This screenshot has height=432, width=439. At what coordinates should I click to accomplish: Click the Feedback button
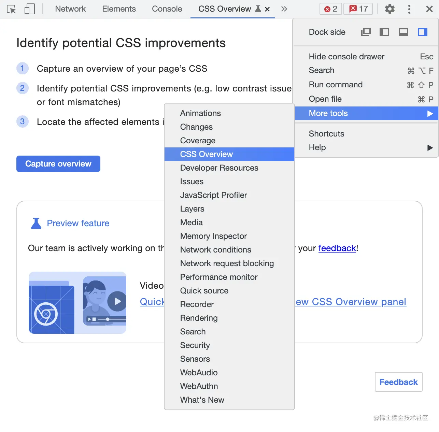tap(398, 382)
